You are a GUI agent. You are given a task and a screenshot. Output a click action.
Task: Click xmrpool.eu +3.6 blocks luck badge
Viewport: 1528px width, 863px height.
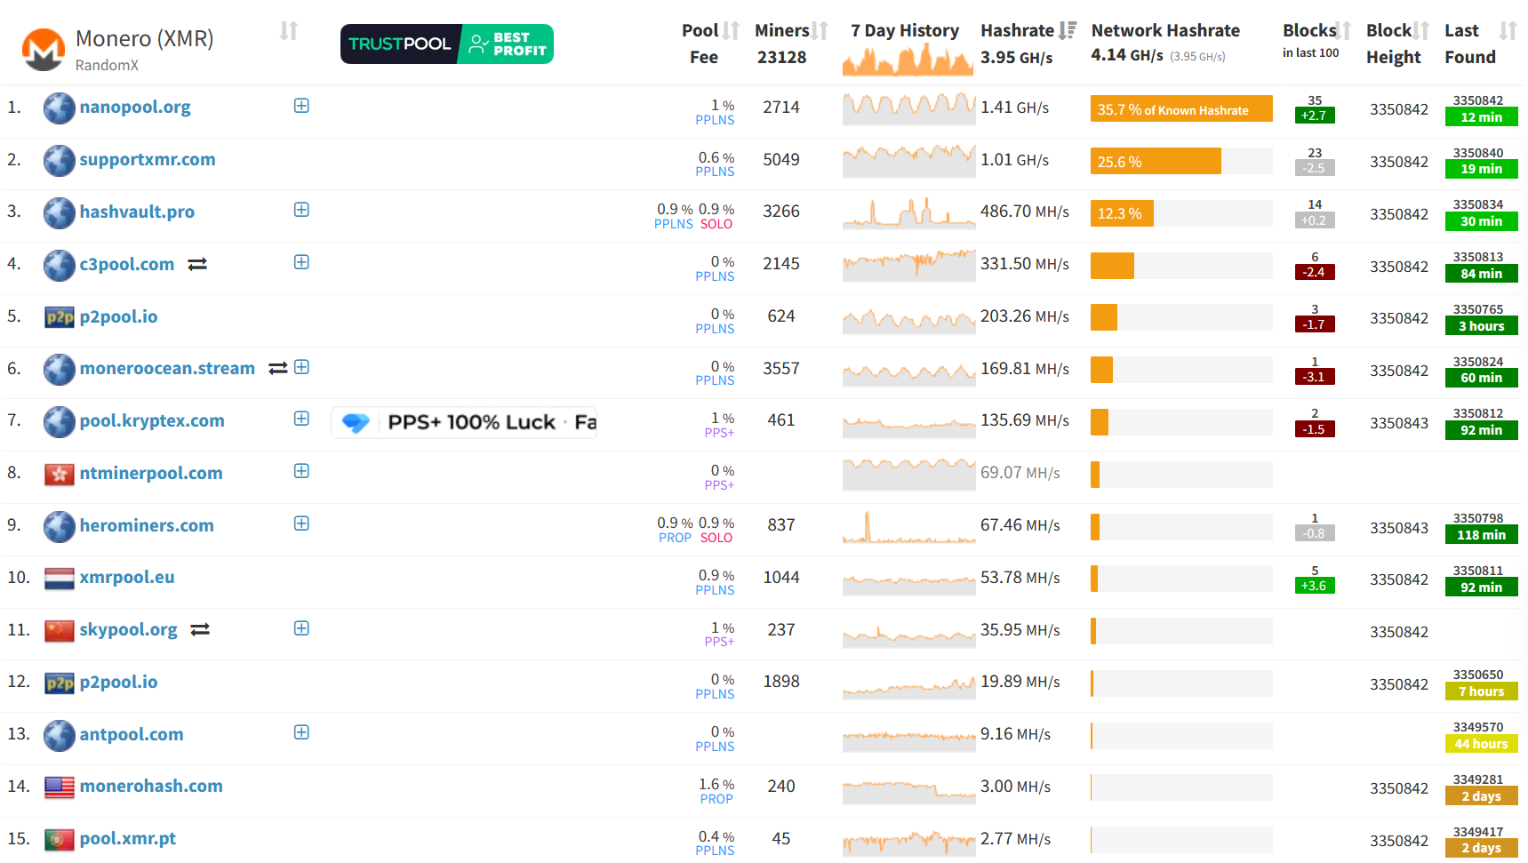(1315, 586)
